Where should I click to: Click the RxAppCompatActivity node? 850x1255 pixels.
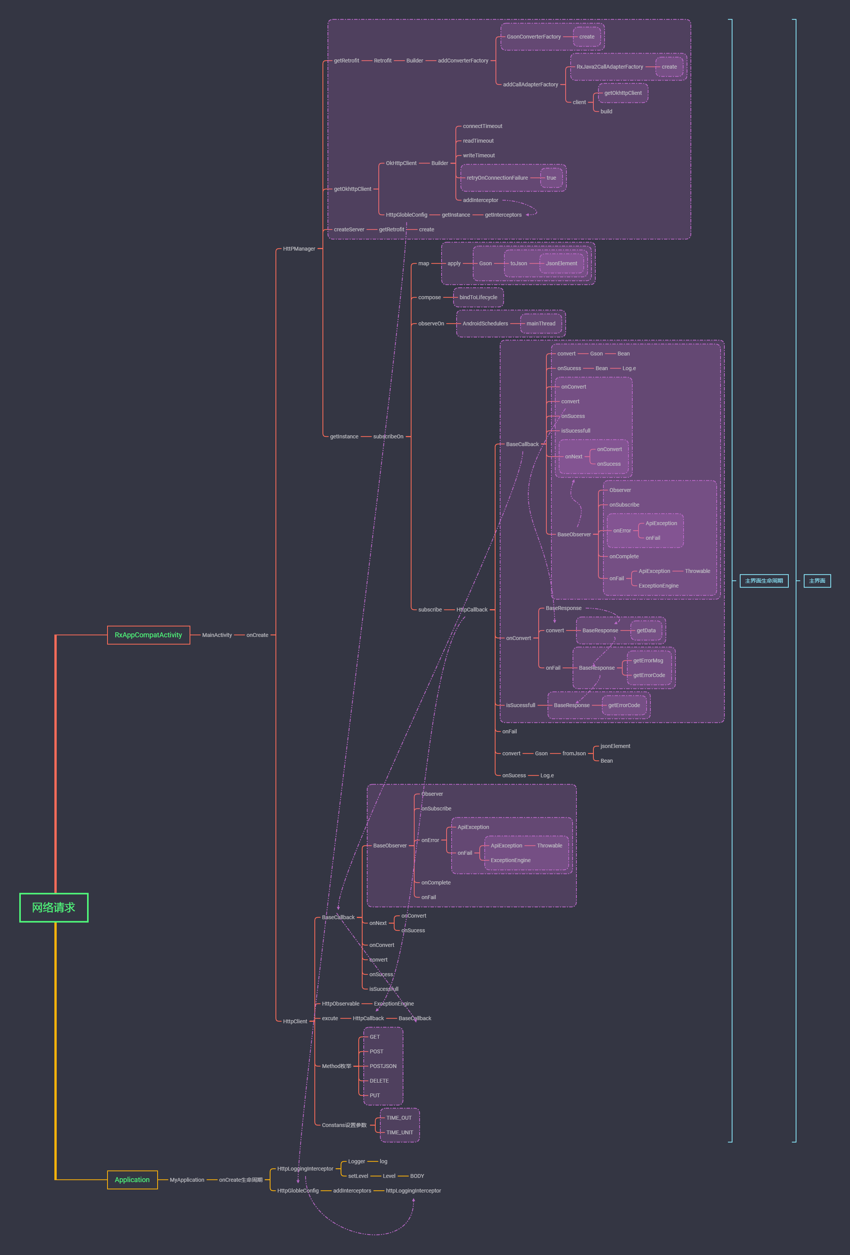tap(148, 635)
